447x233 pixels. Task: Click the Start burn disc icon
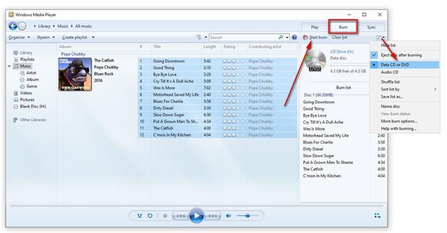305,37
